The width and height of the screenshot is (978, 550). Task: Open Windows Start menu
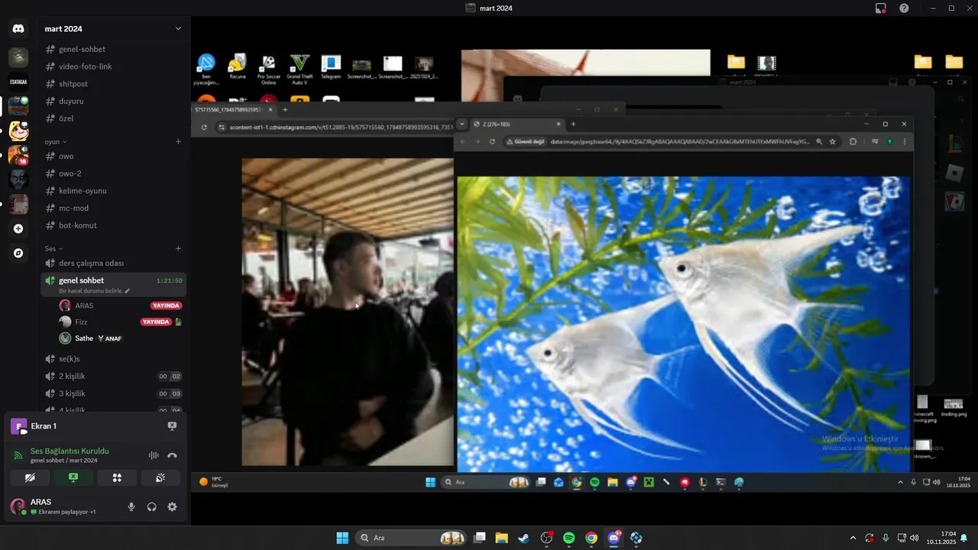pyautogui.click(x=342, y=538)
